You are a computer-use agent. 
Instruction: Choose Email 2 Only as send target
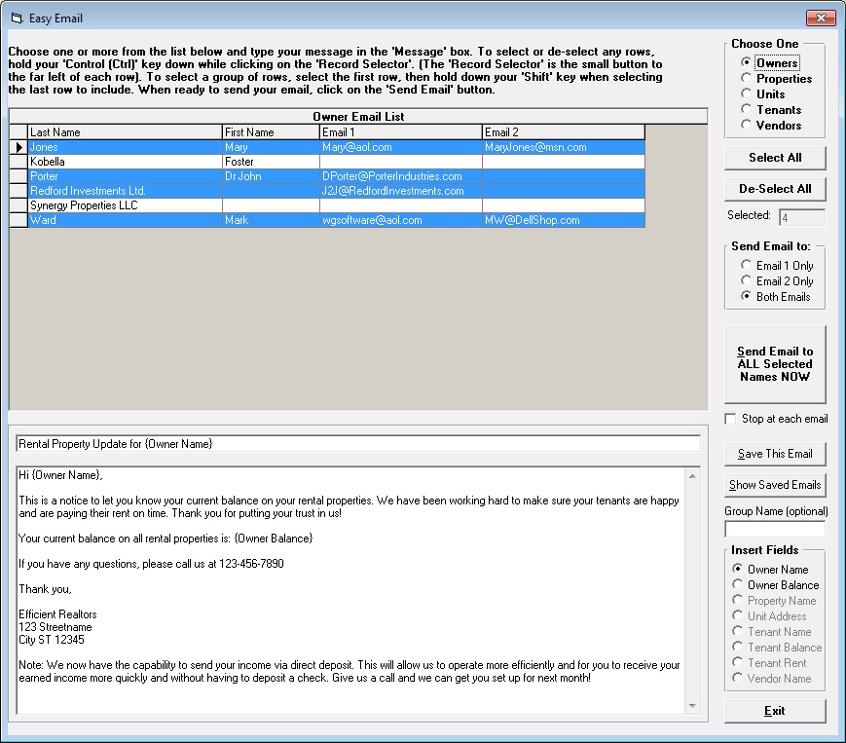tap(746, 279)
